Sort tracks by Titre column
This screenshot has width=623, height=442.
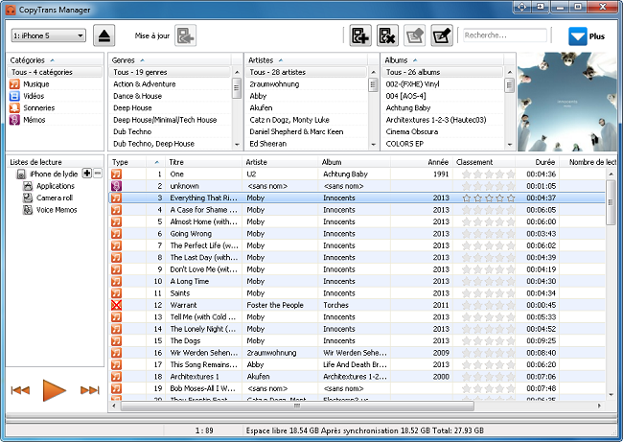[x=203, y=162]
